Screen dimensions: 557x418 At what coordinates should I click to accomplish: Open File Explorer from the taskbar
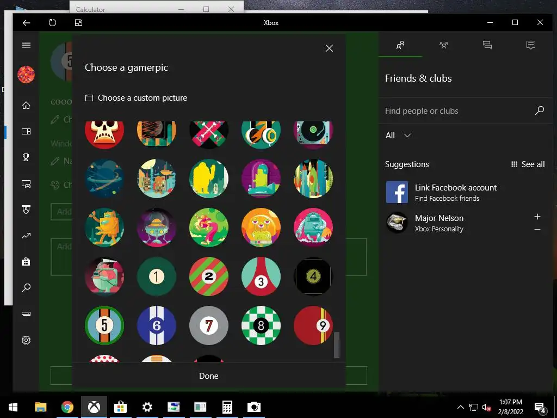40,407
